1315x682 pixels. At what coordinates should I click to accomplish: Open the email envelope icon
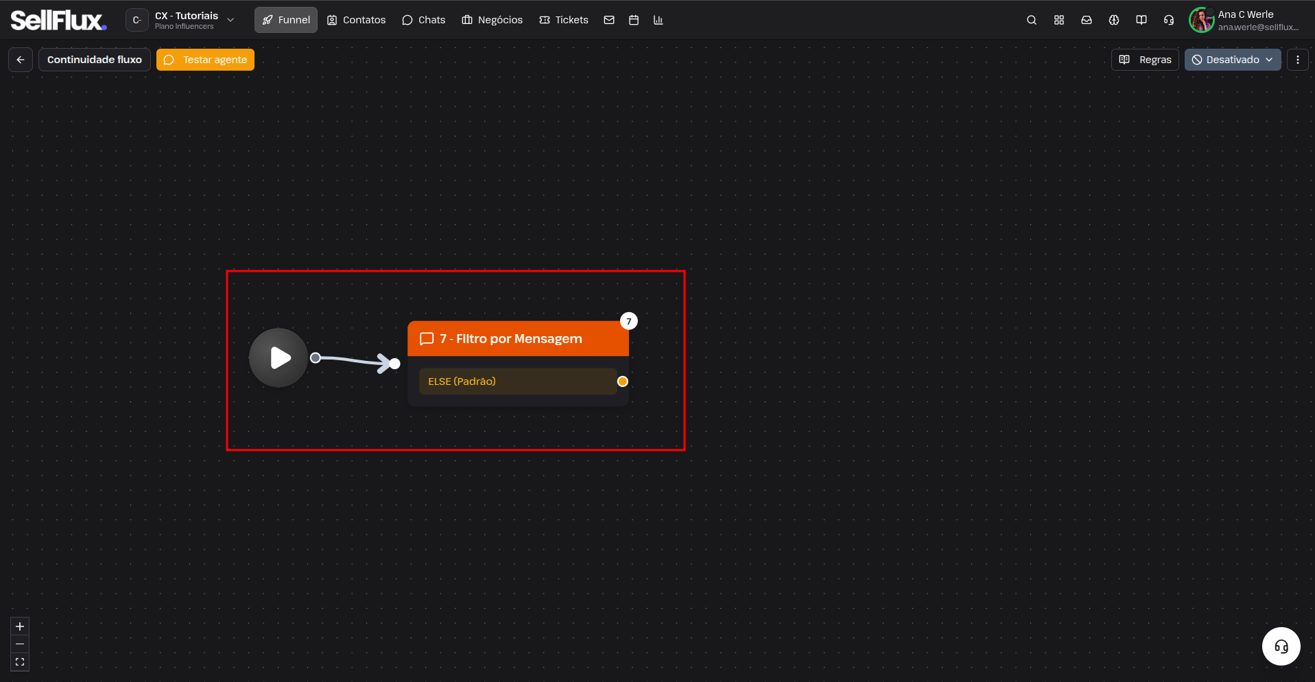click(x=608, y=20)
